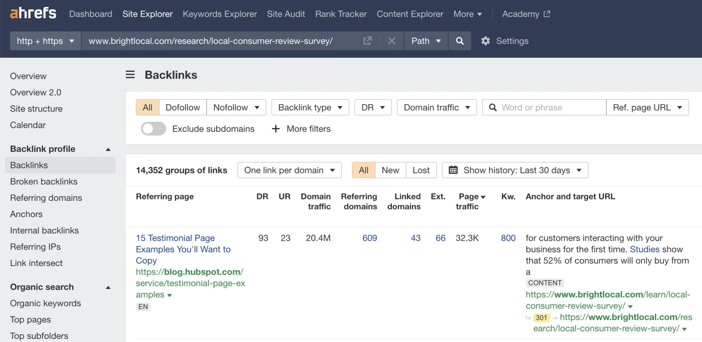The width and height of the screenshot is (702, 342).
Task: Show only New backlinks
Action: click(x=390, y=170)
